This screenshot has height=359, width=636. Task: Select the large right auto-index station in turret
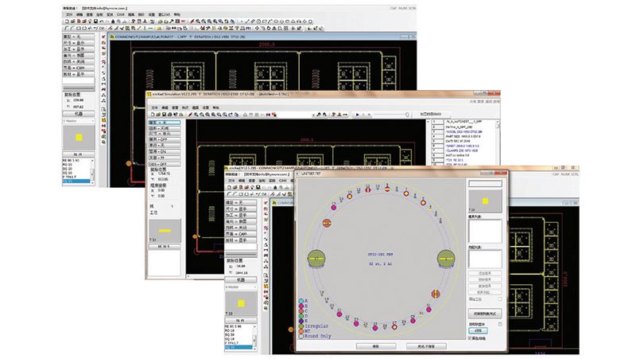pos(445,259)
